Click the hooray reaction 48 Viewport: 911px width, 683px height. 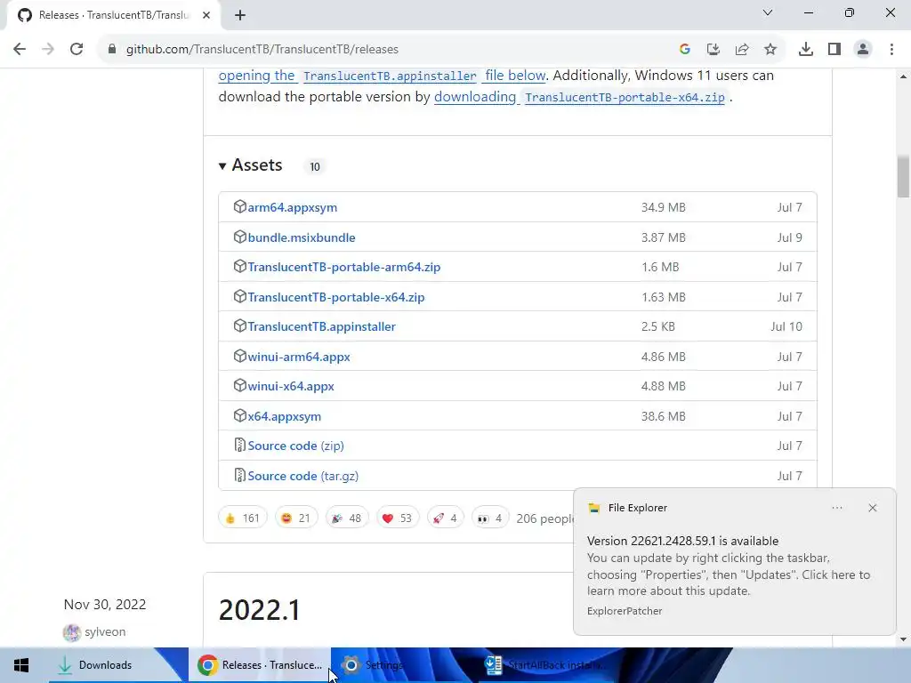tap(347, 518)
